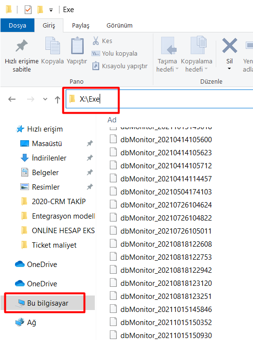Viewport: 253px width, 340px height.
Task: Open the Dosya menu tab
Action: click(x=17, y=25)
